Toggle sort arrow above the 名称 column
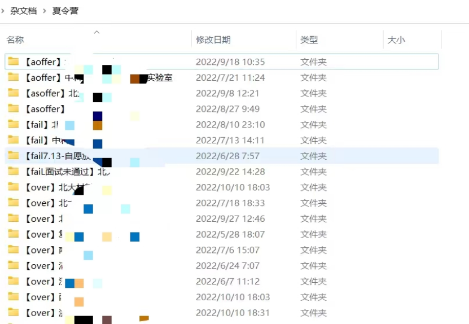The image size is (469, 324). tap(97, 32)
